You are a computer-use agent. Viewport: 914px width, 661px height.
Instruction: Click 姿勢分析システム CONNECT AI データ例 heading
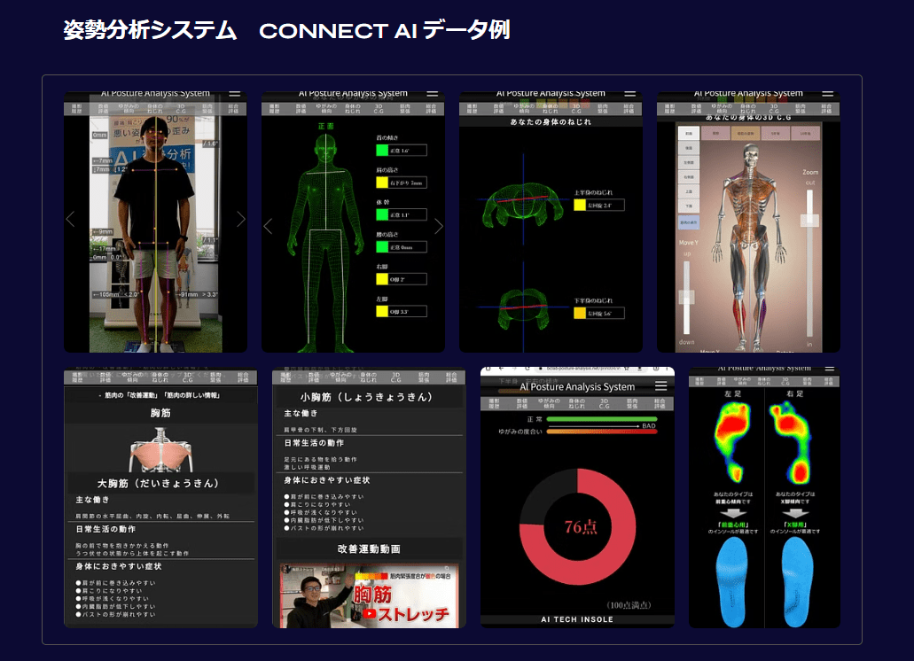(286, 30)
